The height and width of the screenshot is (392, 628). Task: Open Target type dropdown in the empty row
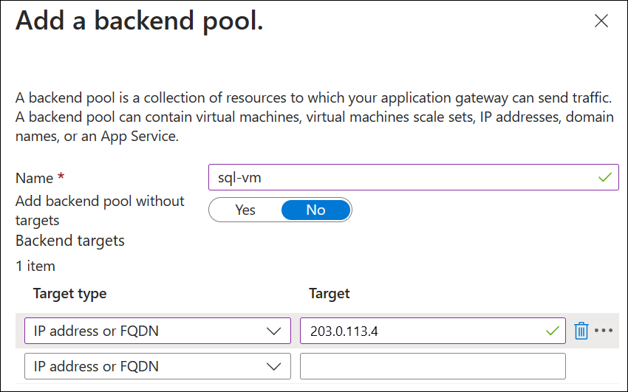pyautogui.click(x=157, y=366)
